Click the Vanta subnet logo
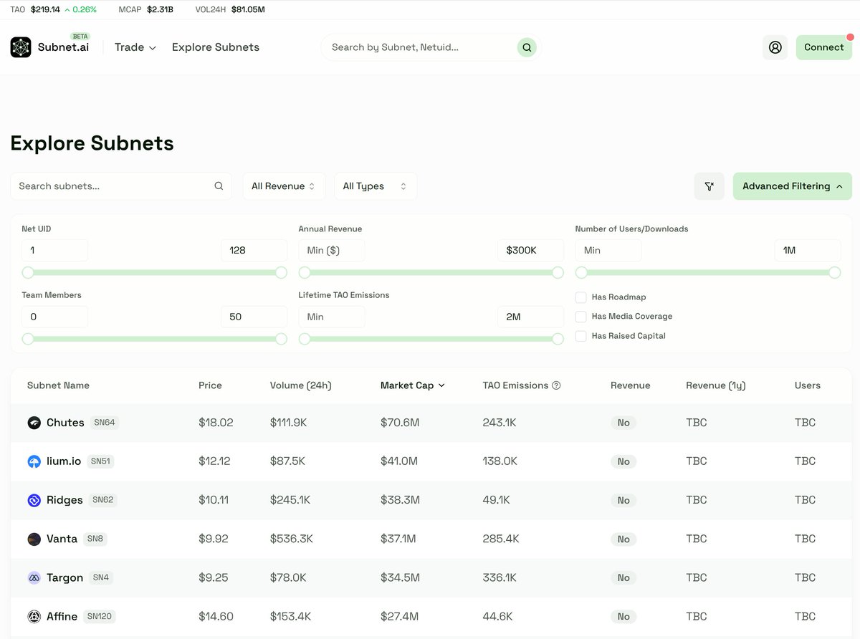Screen dimensions: 860x639 click(x=34, y=539)
